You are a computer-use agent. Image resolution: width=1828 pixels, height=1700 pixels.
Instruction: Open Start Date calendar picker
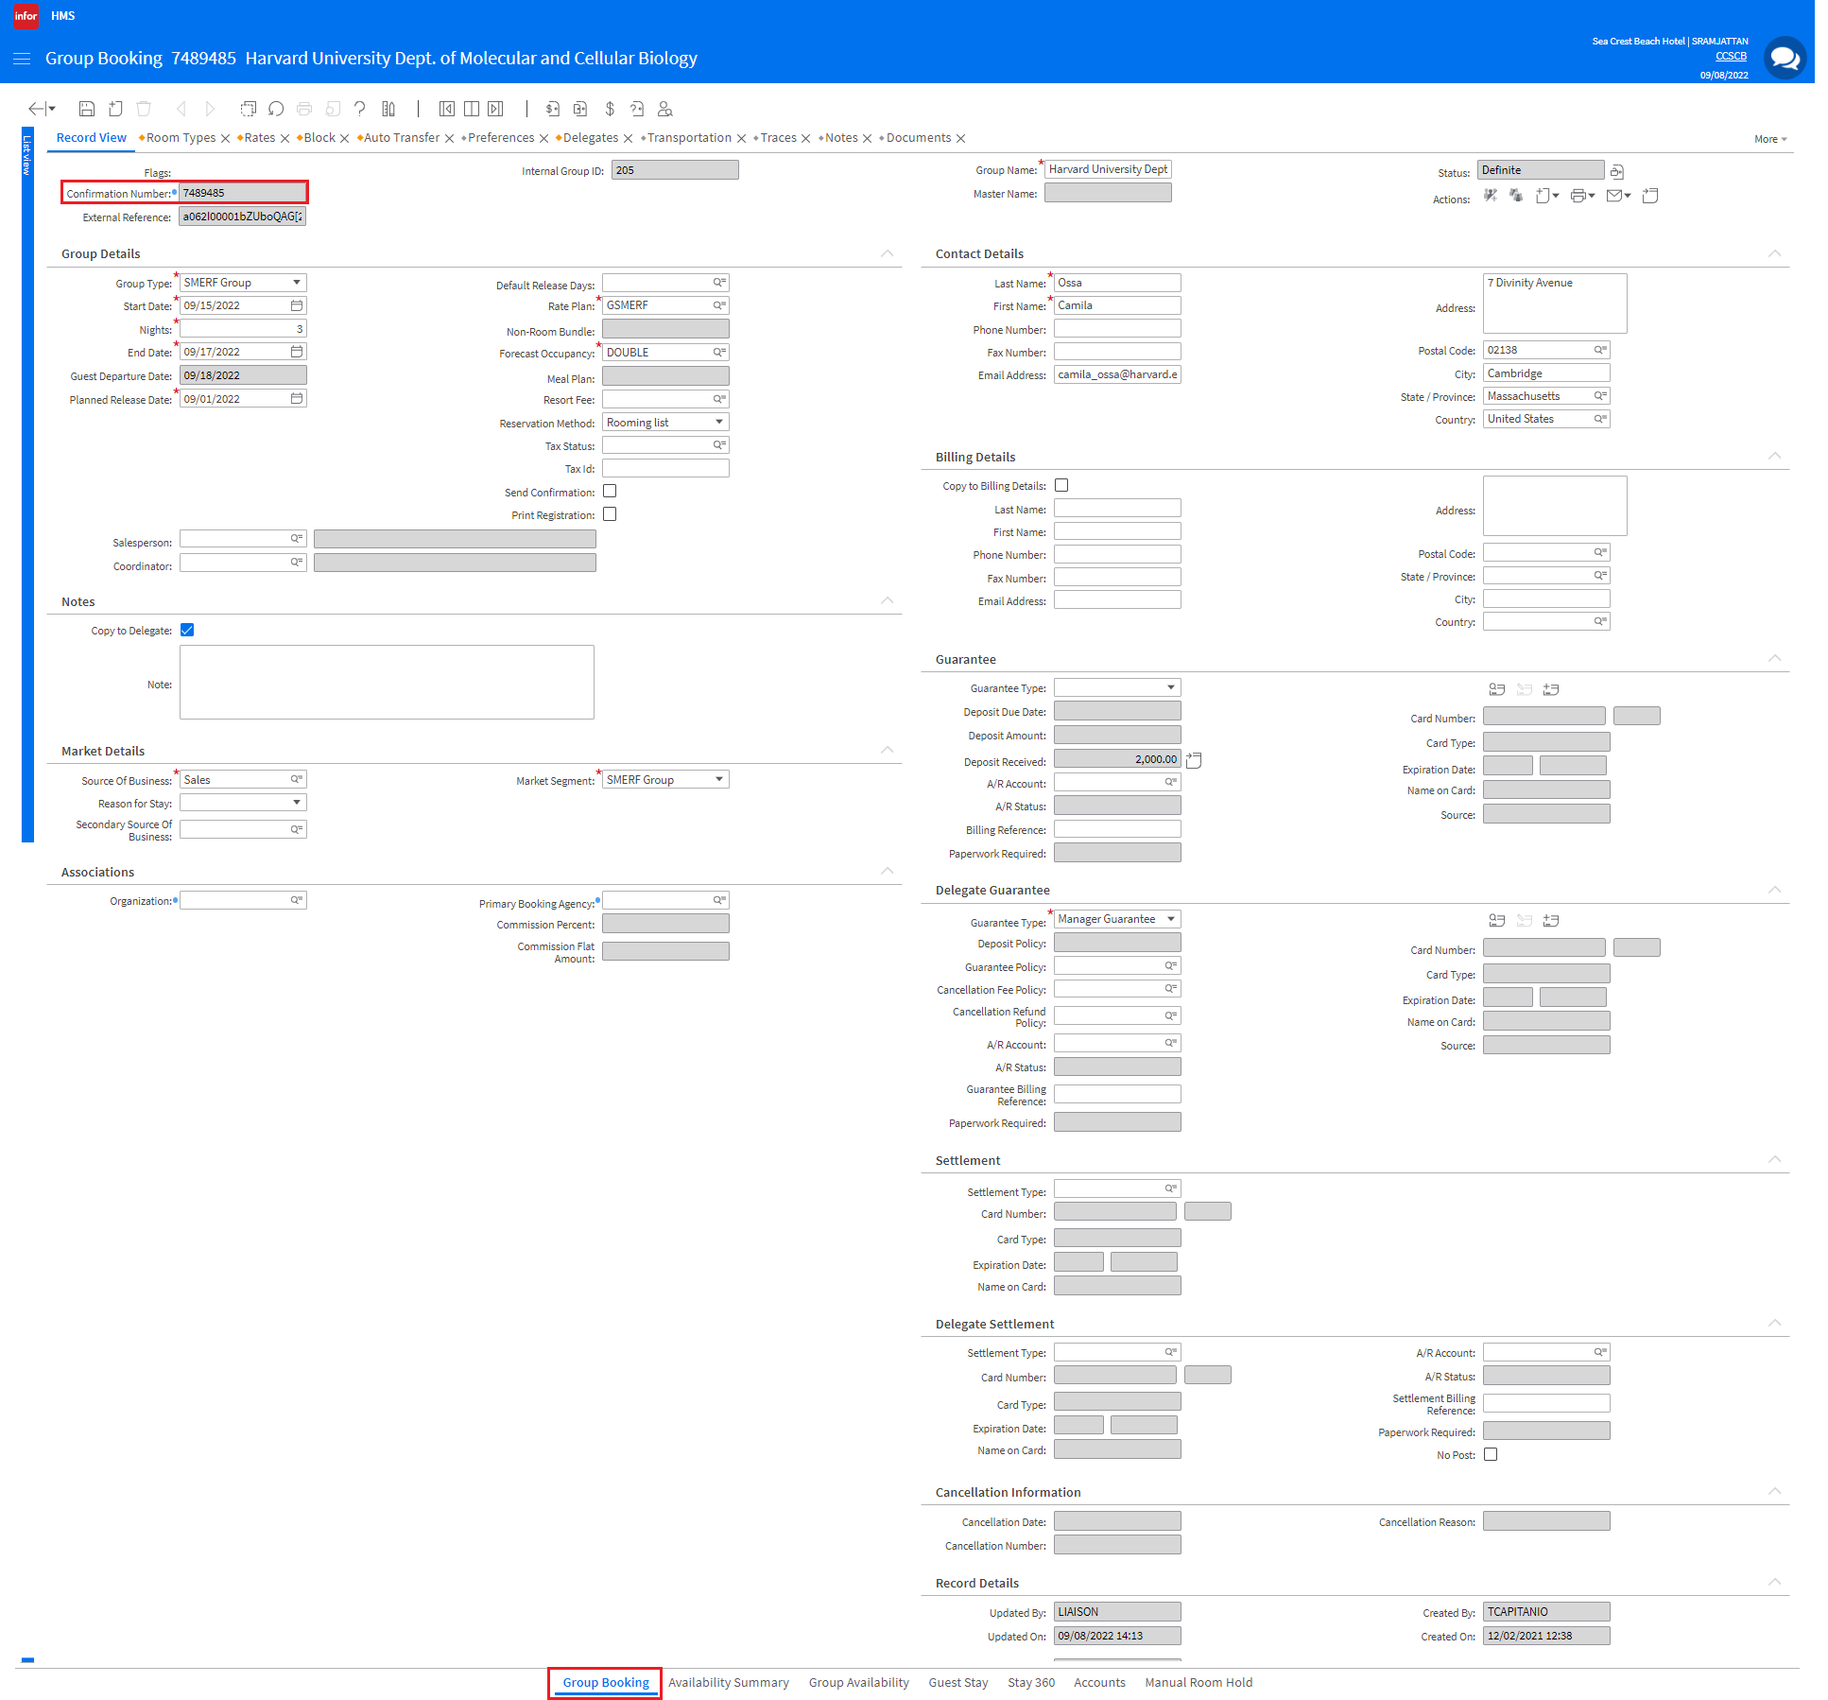coord(297,305)
